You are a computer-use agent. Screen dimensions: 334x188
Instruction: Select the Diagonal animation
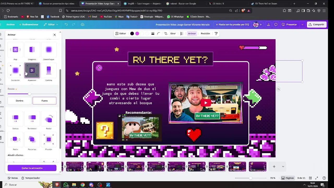pos(32,50)
